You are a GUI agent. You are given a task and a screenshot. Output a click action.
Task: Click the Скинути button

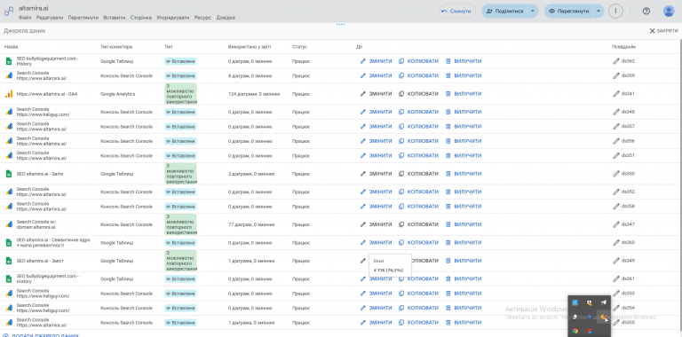pos(456,12)
